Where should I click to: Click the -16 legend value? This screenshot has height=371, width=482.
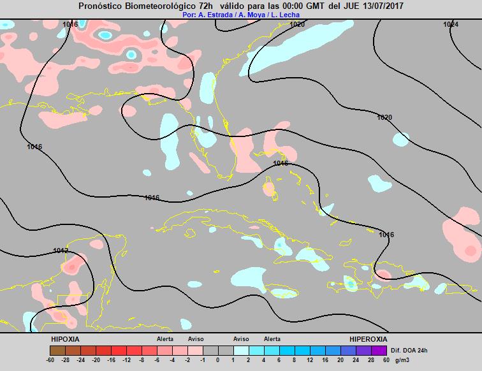(112, 360)
